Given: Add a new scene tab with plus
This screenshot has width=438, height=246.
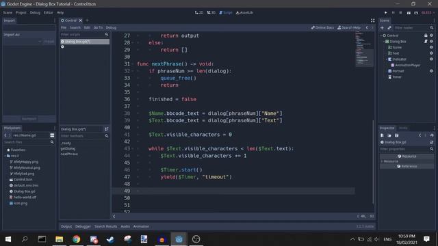Looking at the screenshot, I should tap(87, 20).
